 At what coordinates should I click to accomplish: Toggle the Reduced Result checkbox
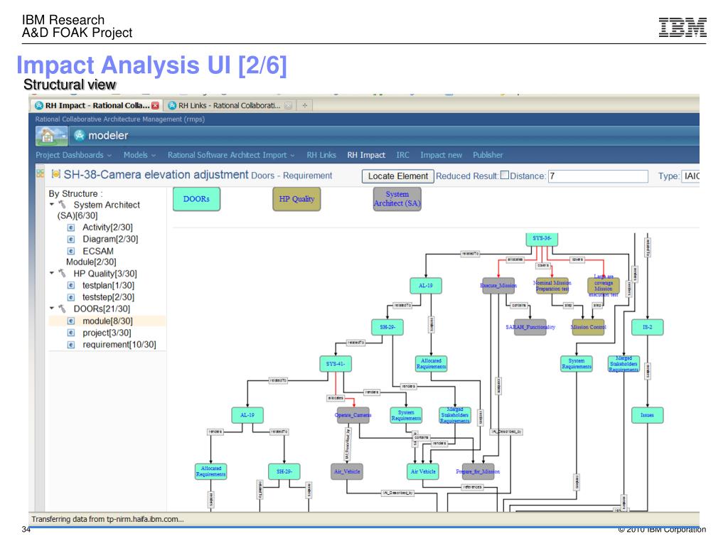pos(505,175)
